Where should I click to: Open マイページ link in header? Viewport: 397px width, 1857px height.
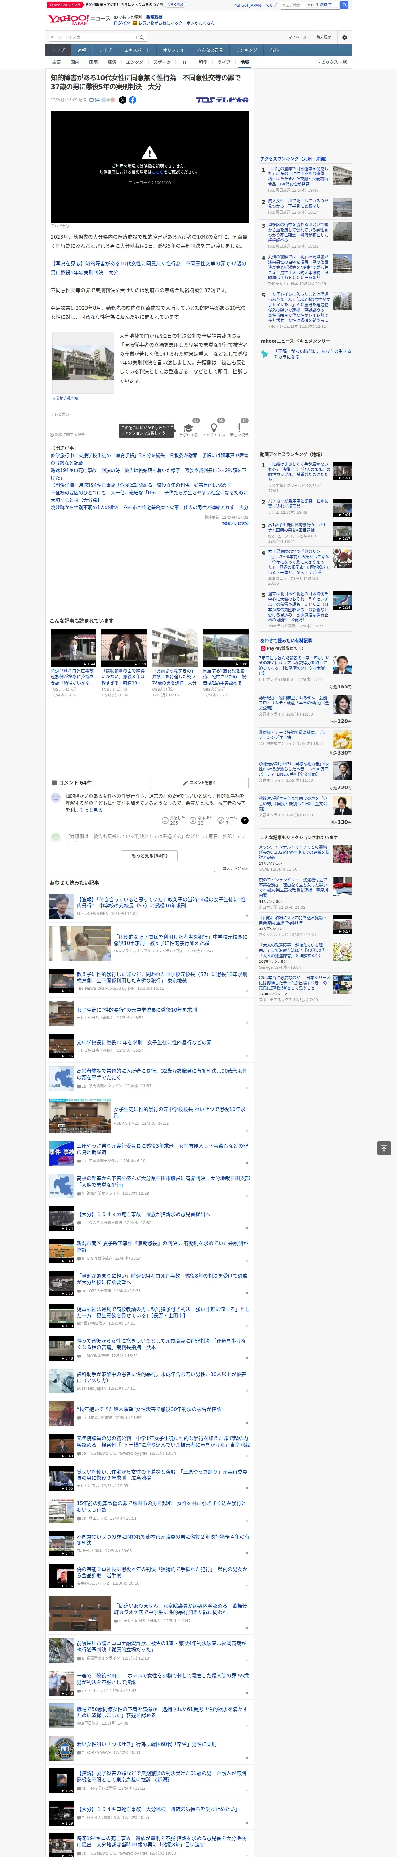pos(297,37)
